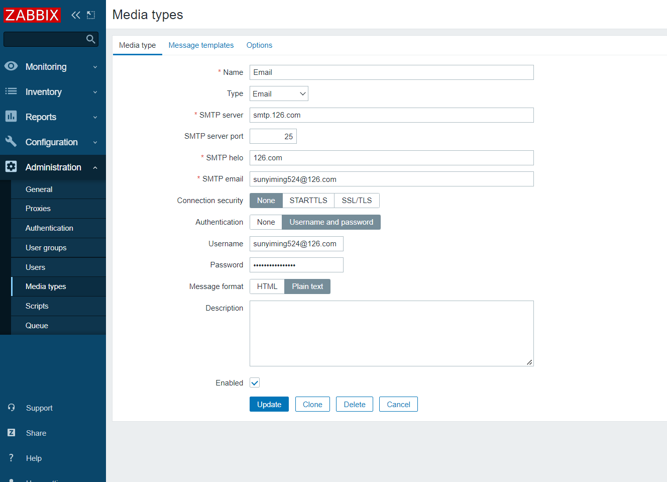This screenshot has height=482, width=667.
Task: Click the Reports chart icon
Action: click(x=11, y=117)
